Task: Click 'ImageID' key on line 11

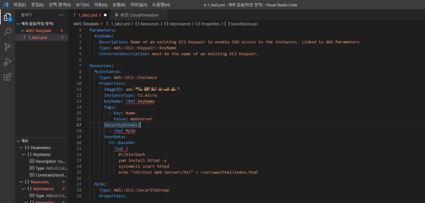Action: tap(113, 89)
